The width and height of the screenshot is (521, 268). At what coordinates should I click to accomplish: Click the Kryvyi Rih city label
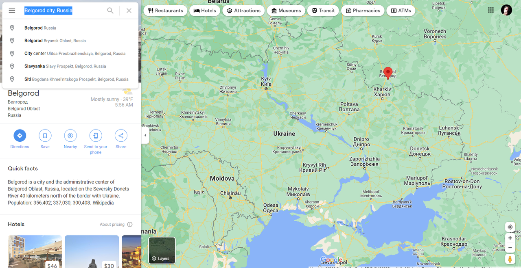tap(313, 168)
